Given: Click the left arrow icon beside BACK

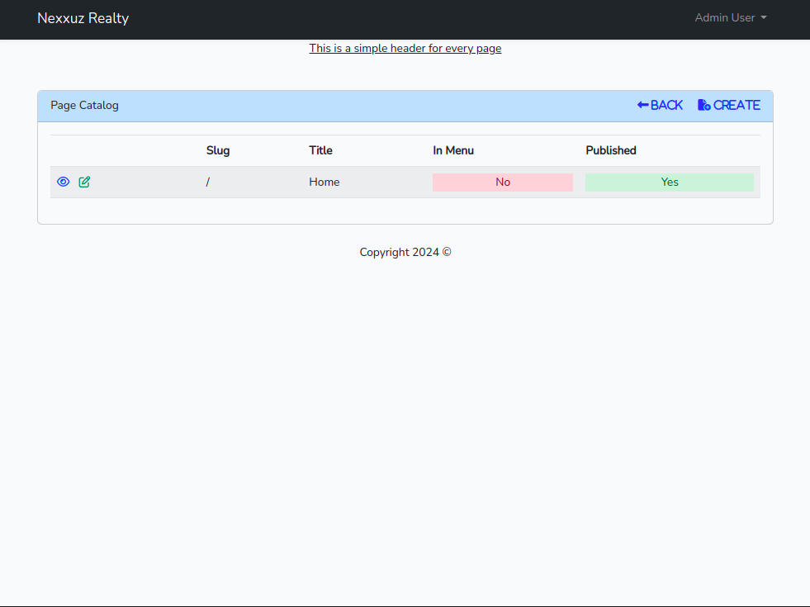Looking at the screenshot, I should (x=643, y=105).
